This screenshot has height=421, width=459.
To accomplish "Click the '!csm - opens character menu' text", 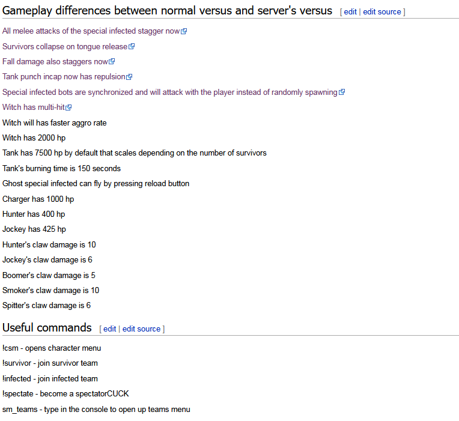I will click(x=52, y=348).
